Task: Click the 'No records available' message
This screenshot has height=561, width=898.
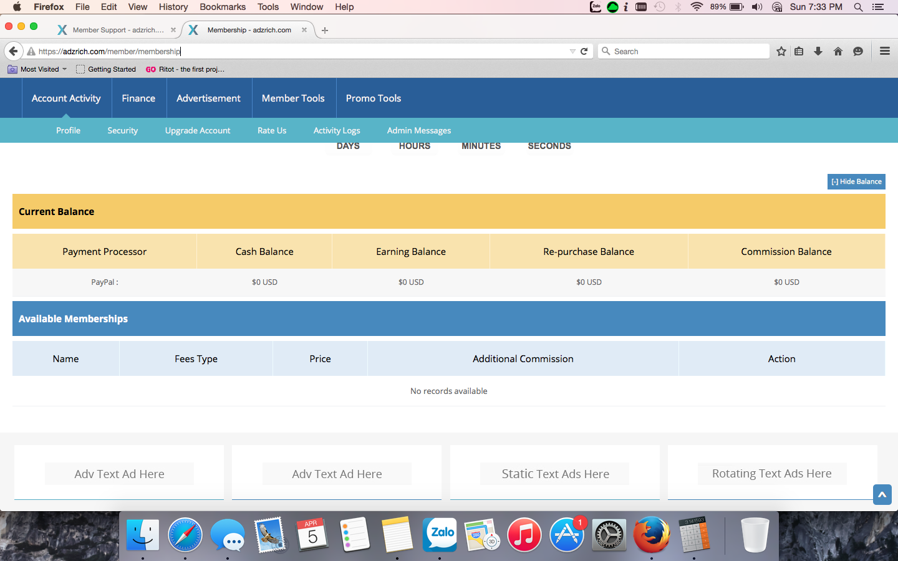Action: [x=449, y=391]
